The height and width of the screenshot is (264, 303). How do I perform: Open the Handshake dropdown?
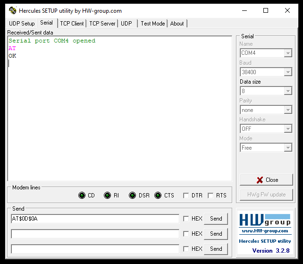click(288, 129)
